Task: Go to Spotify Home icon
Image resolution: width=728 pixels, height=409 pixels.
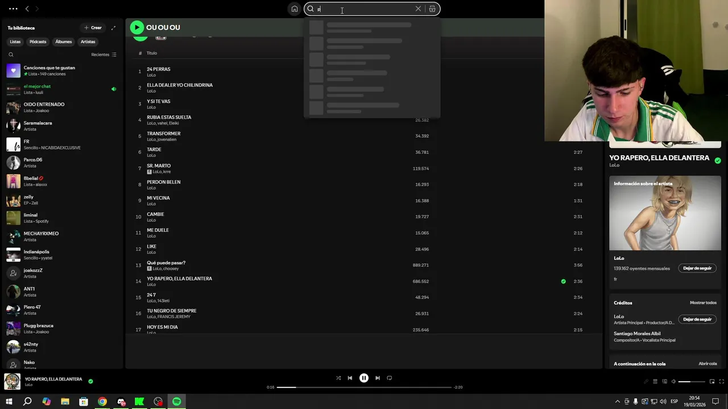Action: [294, 9]
